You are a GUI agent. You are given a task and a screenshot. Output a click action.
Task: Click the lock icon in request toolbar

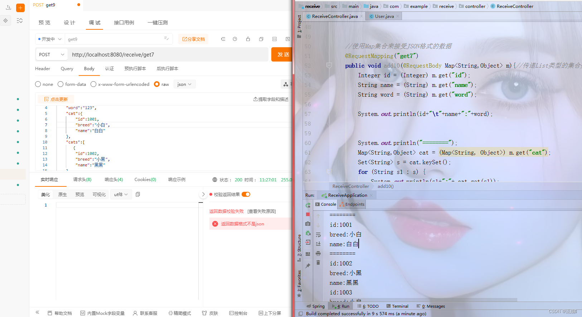248,39
